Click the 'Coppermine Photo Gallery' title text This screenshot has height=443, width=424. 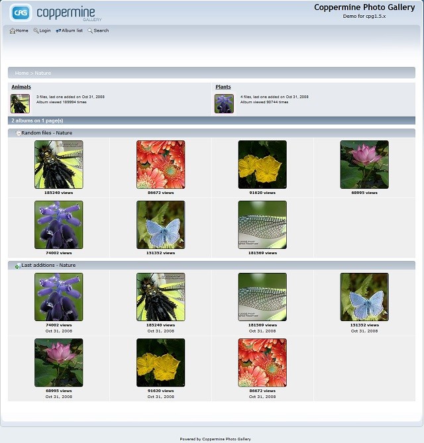coord(364,7)
